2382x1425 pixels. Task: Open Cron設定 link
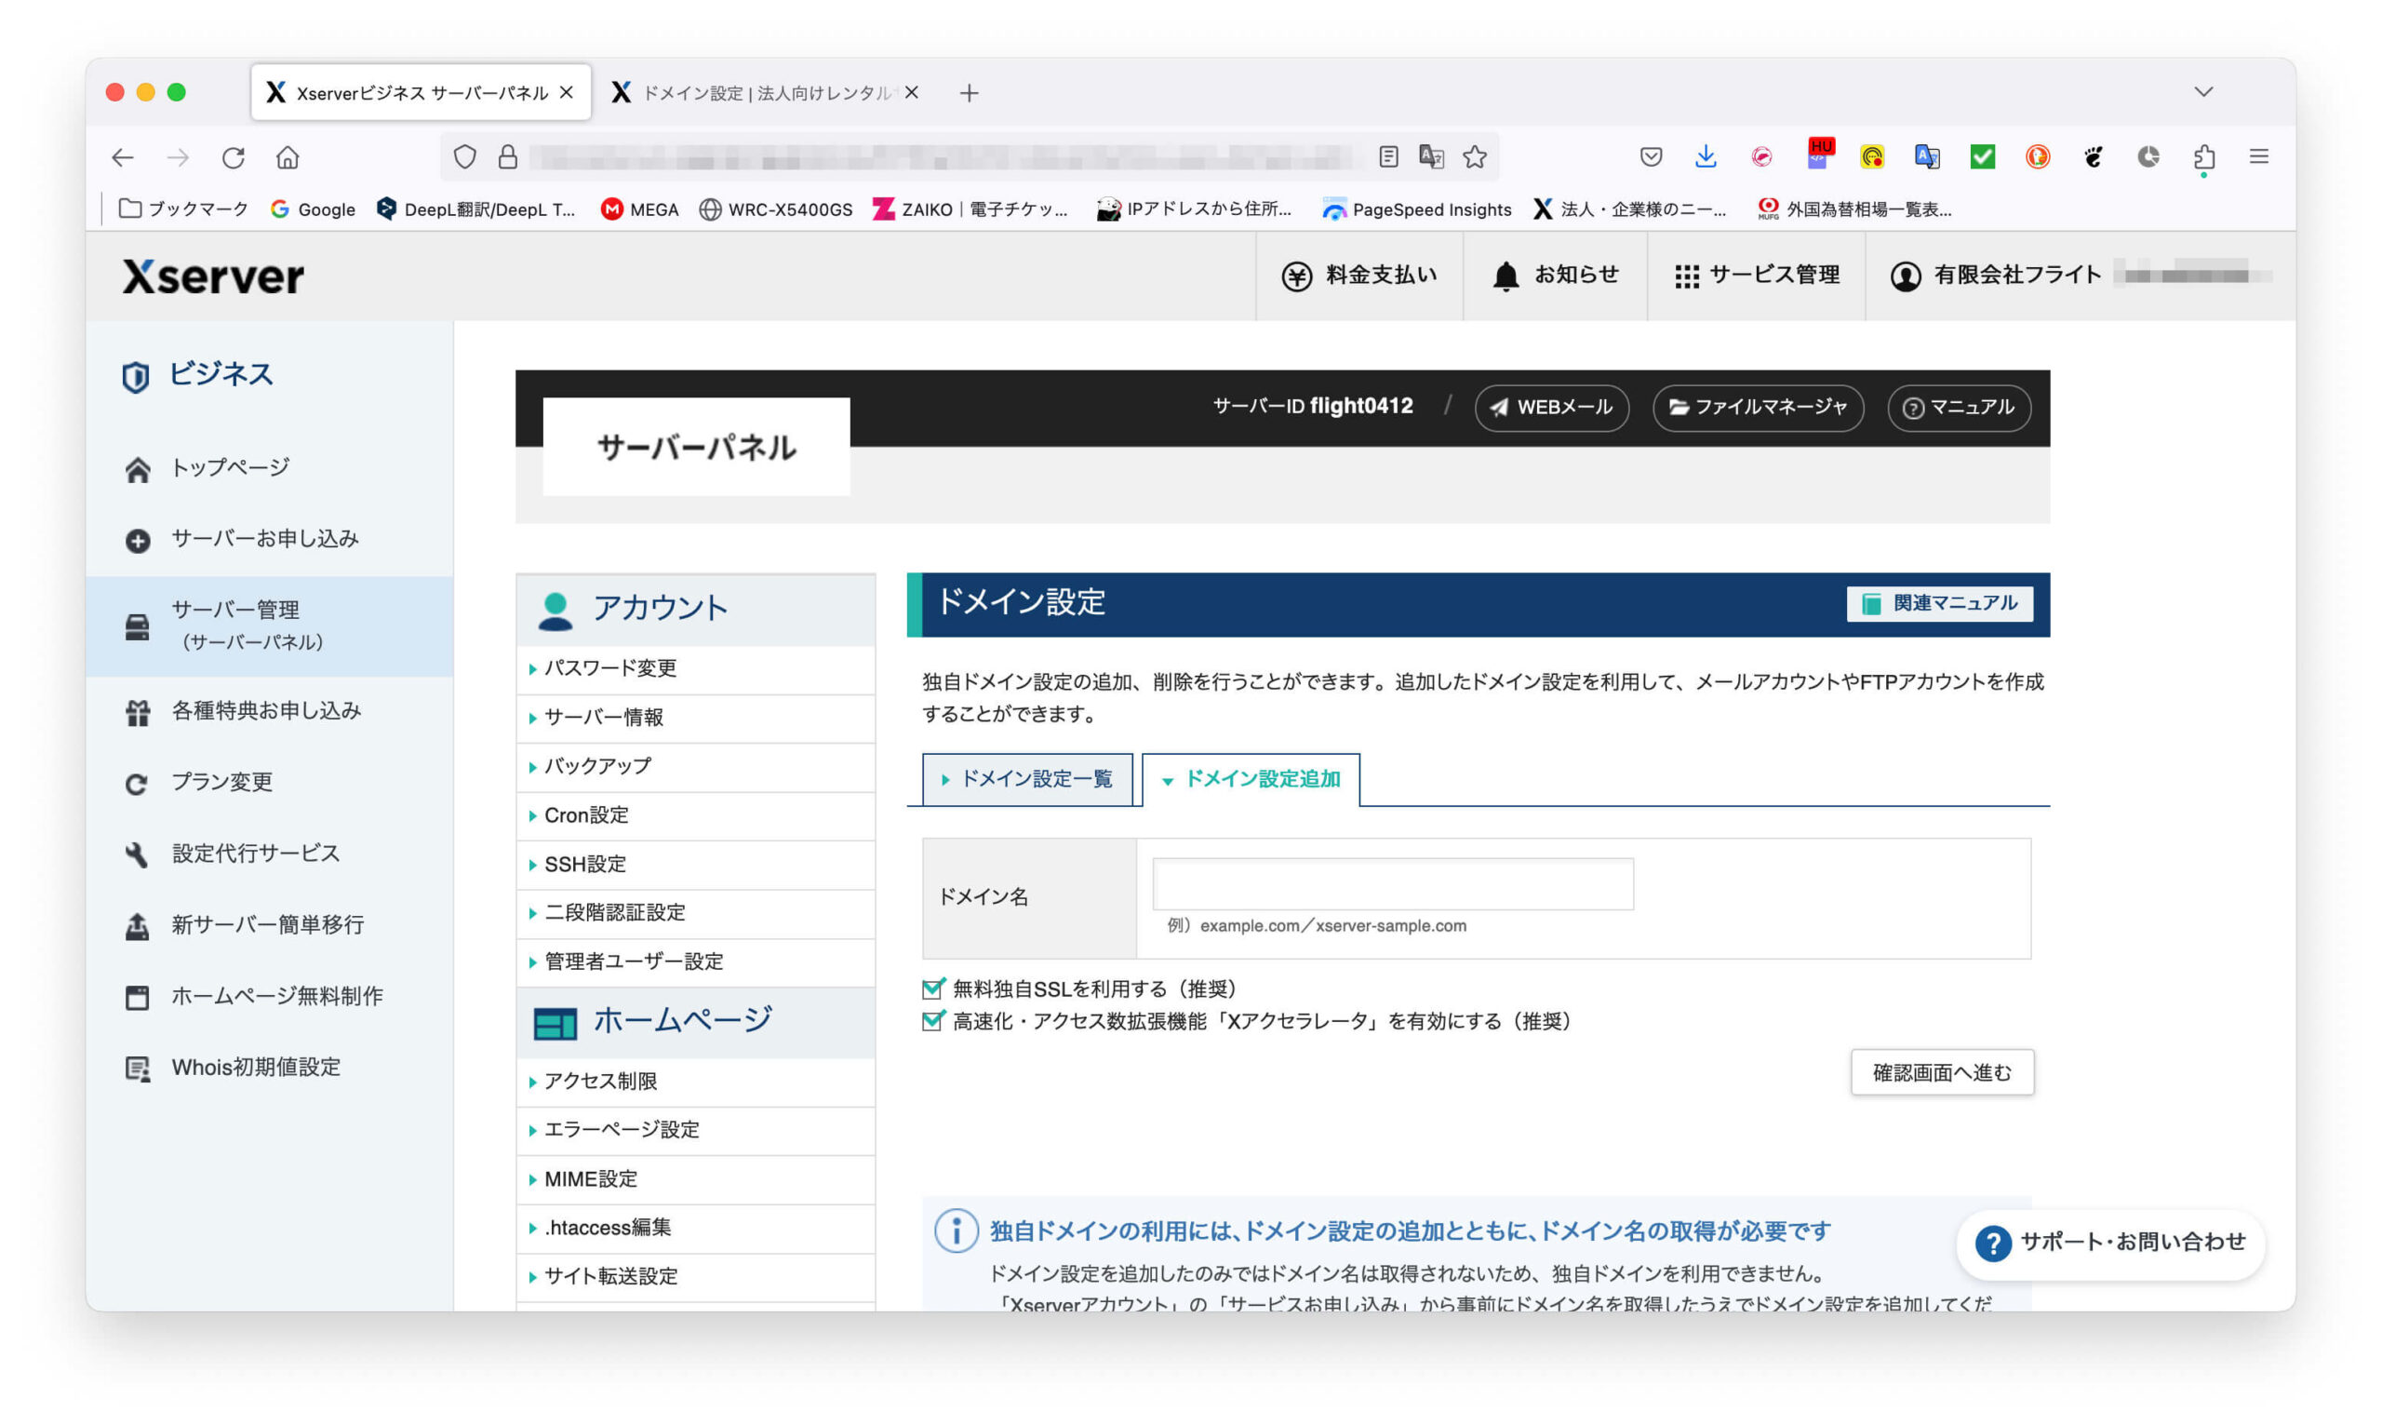tap(695, 815)
